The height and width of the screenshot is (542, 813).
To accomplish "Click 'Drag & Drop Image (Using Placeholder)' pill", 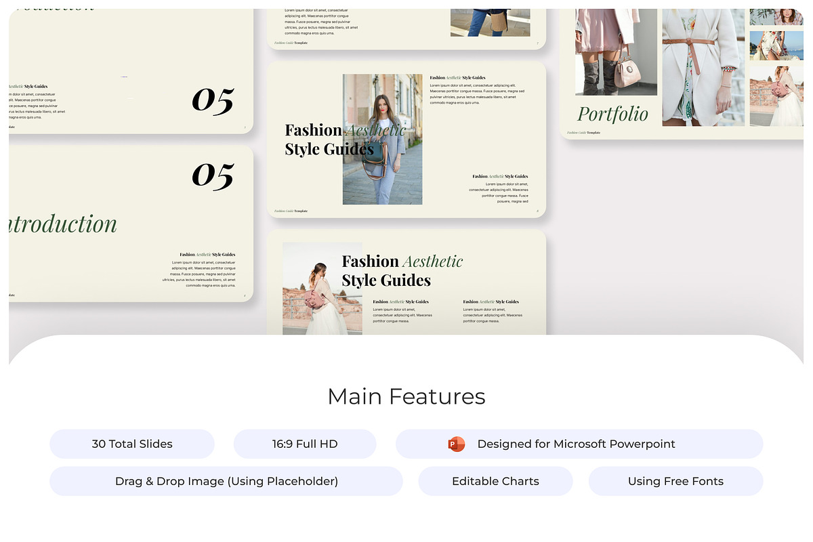I will click(x=226, y=481).
